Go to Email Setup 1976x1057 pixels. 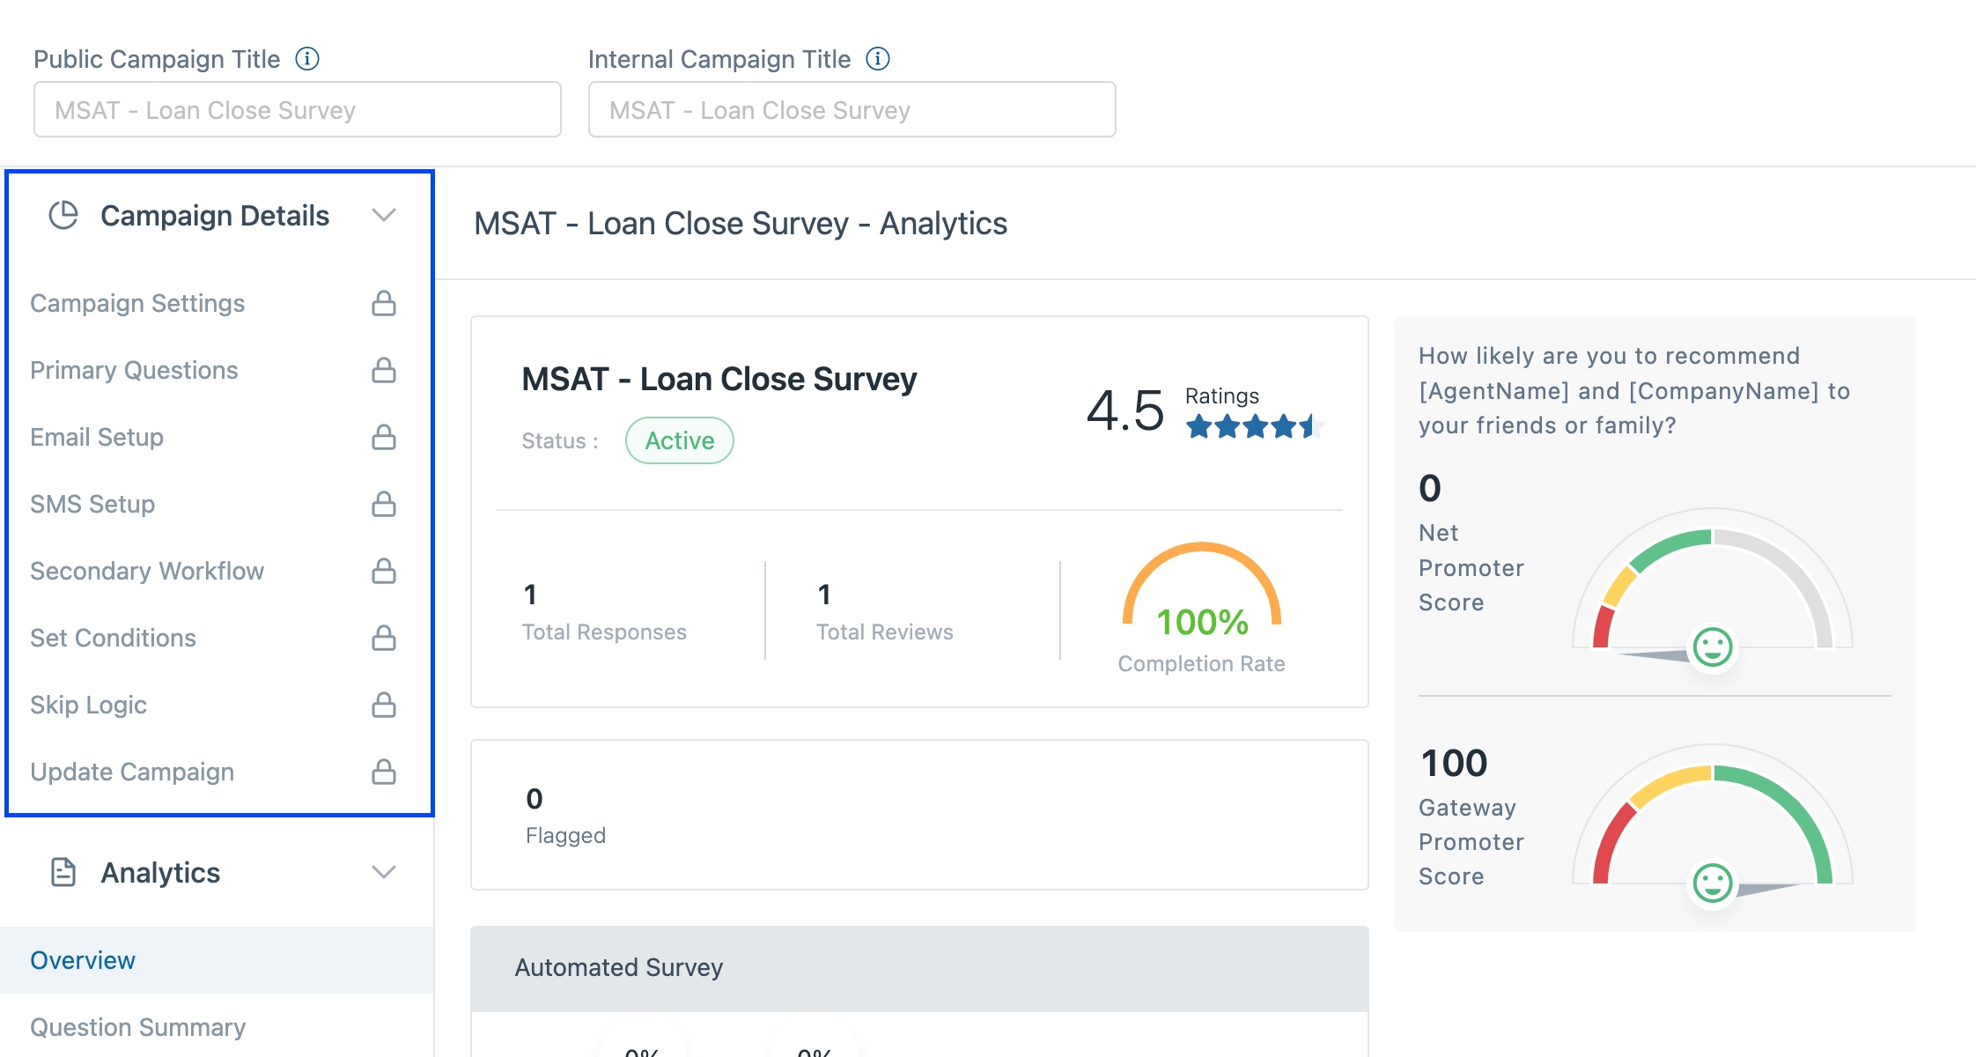click(97, 437)
